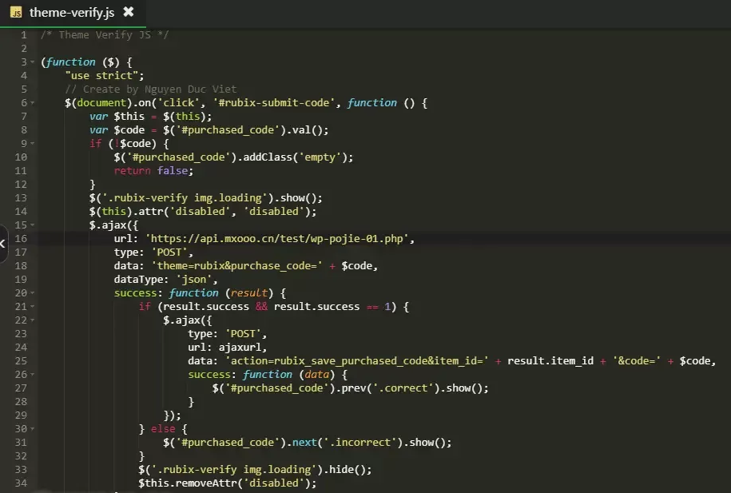Collapse success function fold on line 20

point(33,293)
